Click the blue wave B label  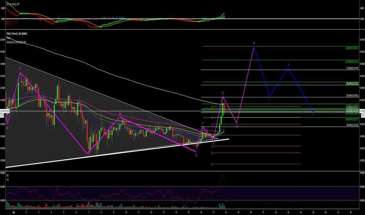point(288,64)
